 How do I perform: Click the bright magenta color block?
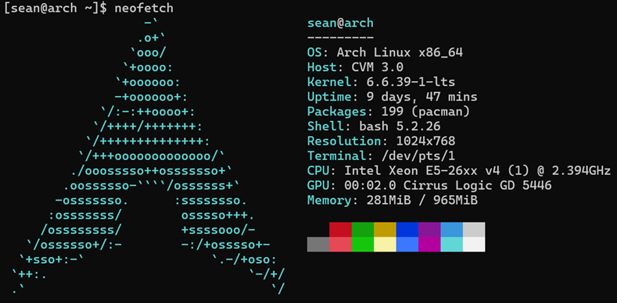coord(429,244)
